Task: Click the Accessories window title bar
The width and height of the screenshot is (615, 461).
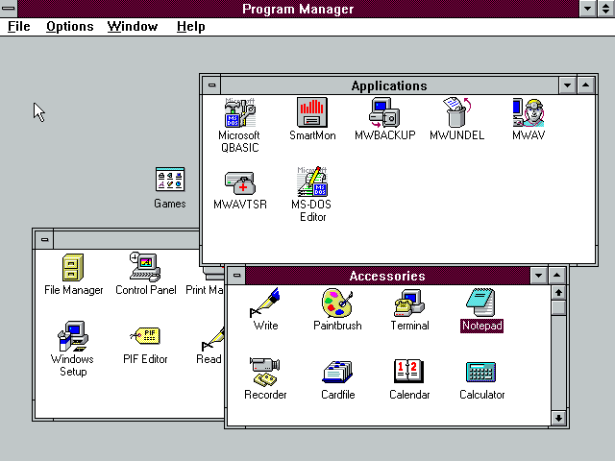Action: pos(387,276)
